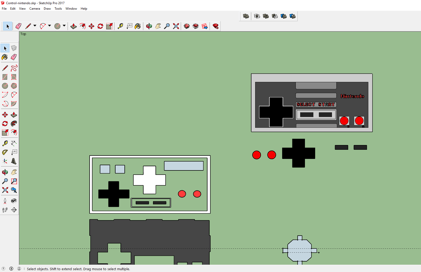The height and width of the screenshot is (272, 421).
Task: Expand the Circle shape dropdown arrow
Action: click(x=64, y=26)
